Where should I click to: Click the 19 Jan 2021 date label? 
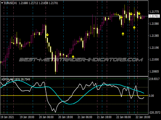[7, 117]
